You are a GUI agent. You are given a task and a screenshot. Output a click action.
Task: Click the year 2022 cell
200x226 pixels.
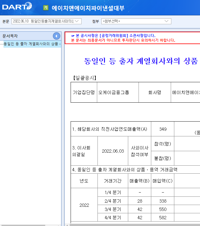(x=84, y=205)
